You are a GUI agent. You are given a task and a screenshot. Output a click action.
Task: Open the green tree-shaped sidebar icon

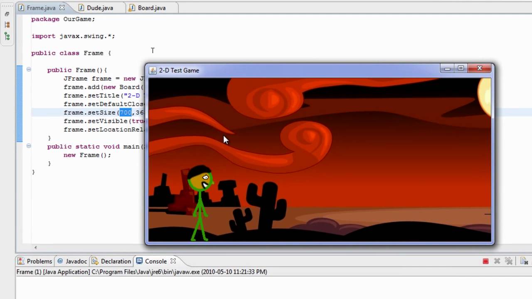pyautogui.click(x=7, y=36)
